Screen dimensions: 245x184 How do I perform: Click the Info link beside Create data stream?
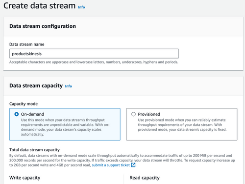tap(81, 7)
